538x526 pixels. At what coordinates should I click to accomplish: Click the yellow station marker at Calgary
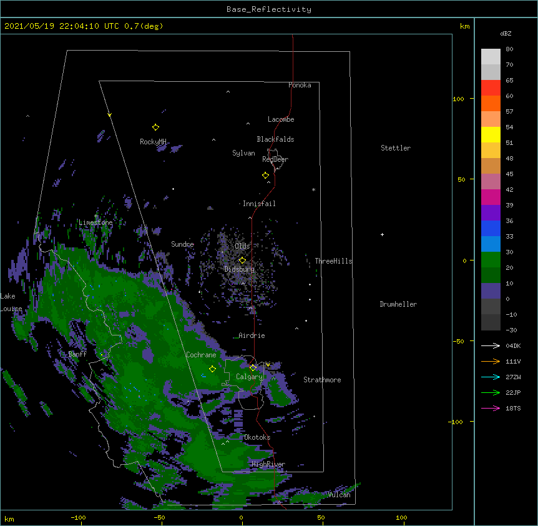[253, 368]
